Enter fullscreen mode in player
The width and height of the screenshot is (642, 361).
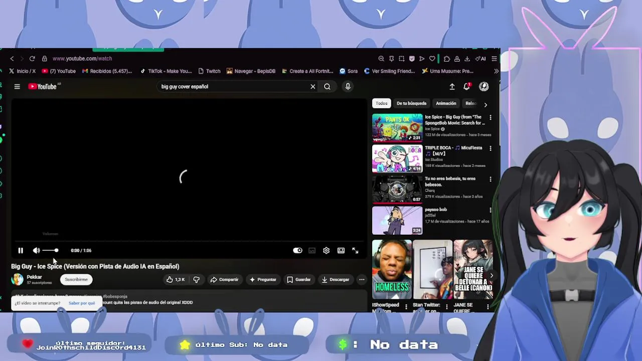point(355,250)
